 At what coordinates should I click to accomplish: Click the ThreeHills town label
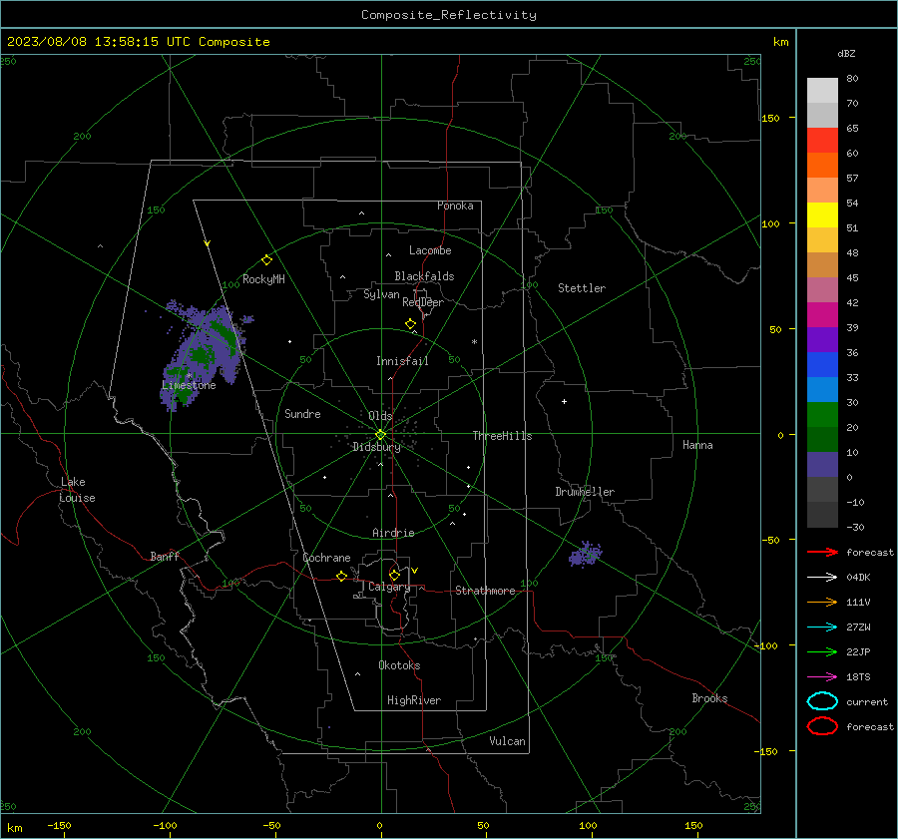502,436
